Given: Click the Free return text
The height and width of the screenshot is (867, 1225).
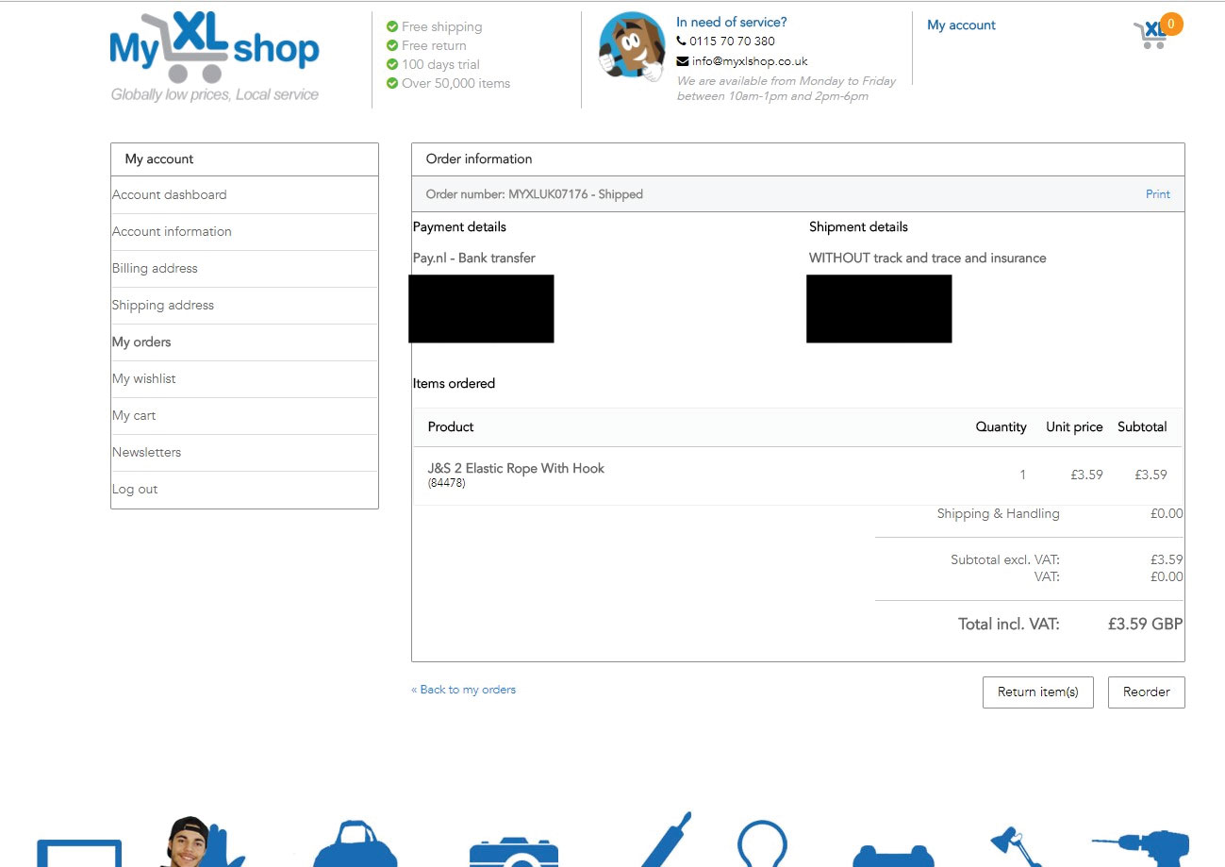Looking at the screenshot, I should (434, 45).
